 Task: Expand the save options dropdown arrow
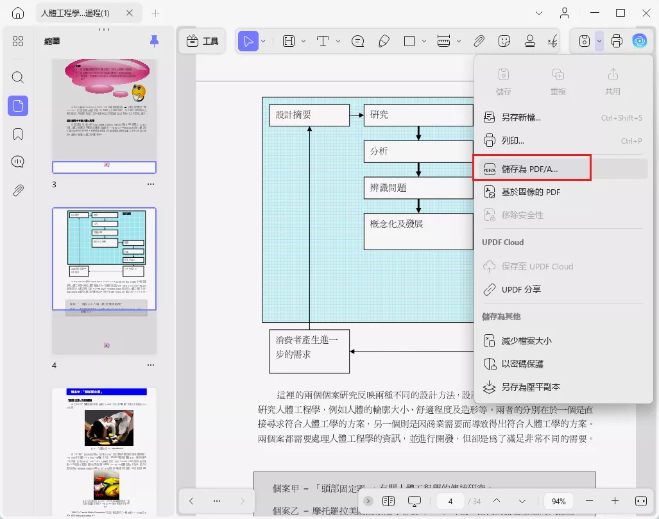click(x=599, y=41)
